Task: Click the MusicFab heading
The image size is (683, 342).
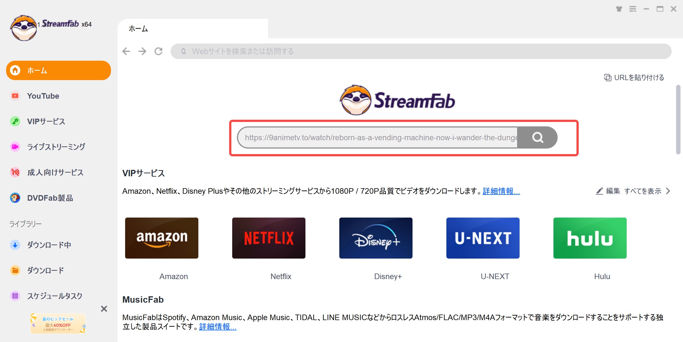Action: (x=143, y=300)
